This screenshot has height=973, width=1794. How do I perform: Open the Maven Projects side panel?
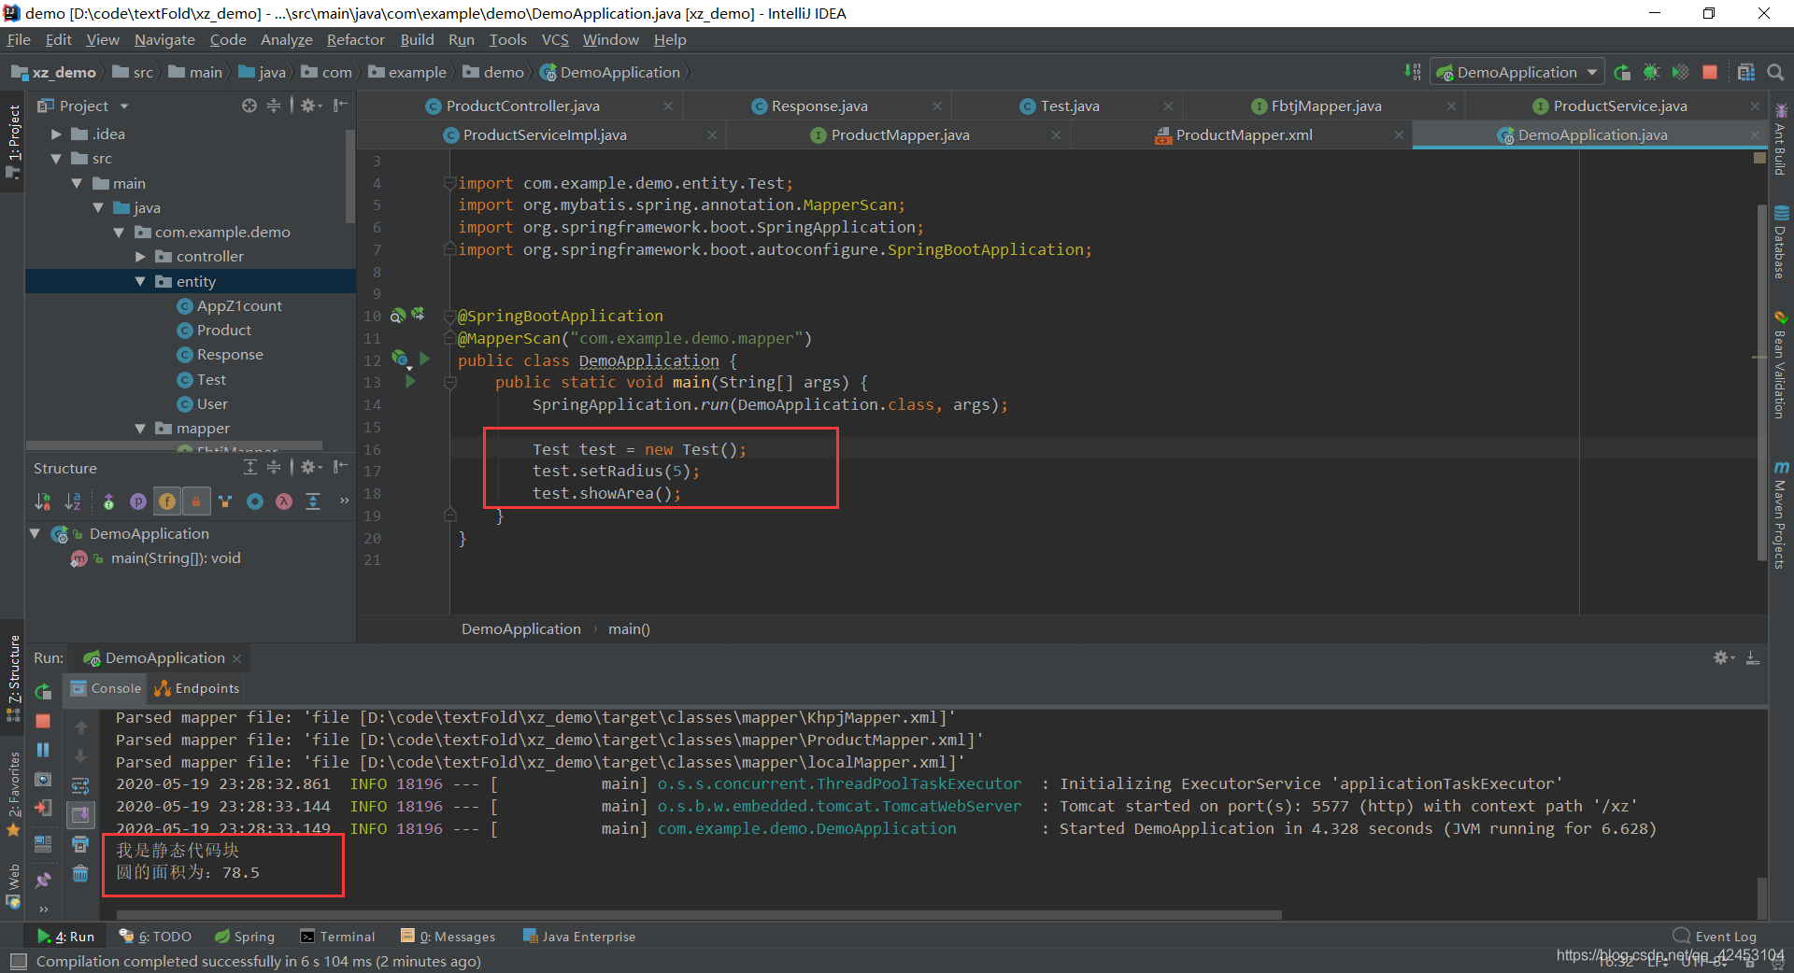pos(1781,514)
